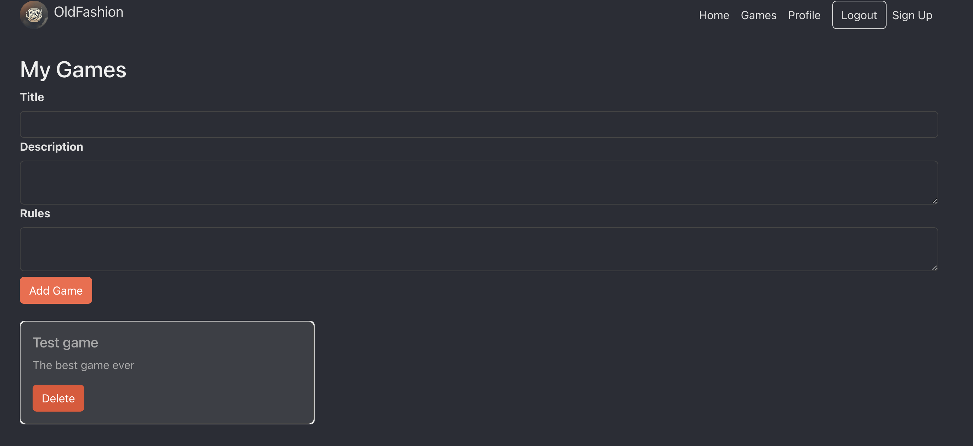Screen dimensions: 973x446
Task: Open the Sign Up link
Action: point(912,15)
